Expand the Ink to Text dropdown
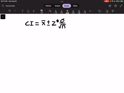This screenshot has height=93, width=124. (x=113, y=11)
